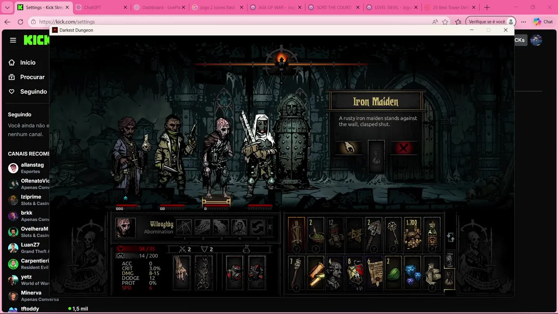
Task: Open the Copilot Chat button
Action: click(x=543, y=22)
